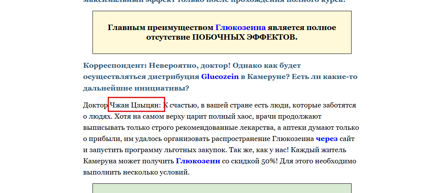Click the text 'выполнить несколько условий.'

click(x=136, y=172)
